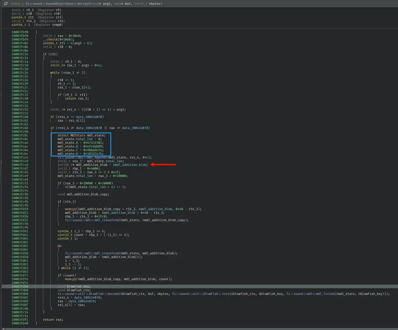
Task: Click the 'if (count)' condition line
Action: coord(67,275)
